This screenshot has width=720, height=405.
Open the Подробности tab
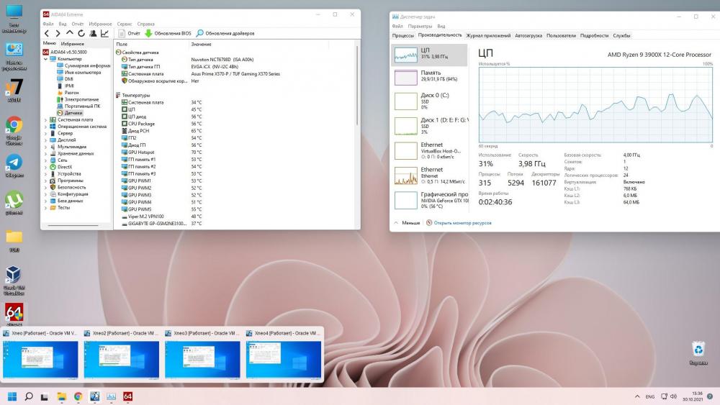[594, 35]
